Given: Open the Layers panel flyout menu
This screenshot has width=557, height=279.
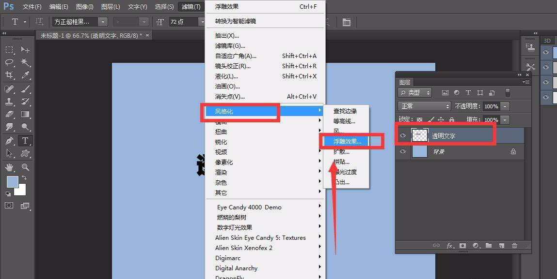Looking at the screenshot, I should click(526, 82).
